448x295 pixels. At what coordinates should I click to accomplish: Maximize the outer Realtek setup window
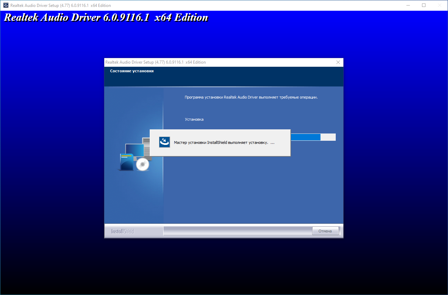(424, 5)
